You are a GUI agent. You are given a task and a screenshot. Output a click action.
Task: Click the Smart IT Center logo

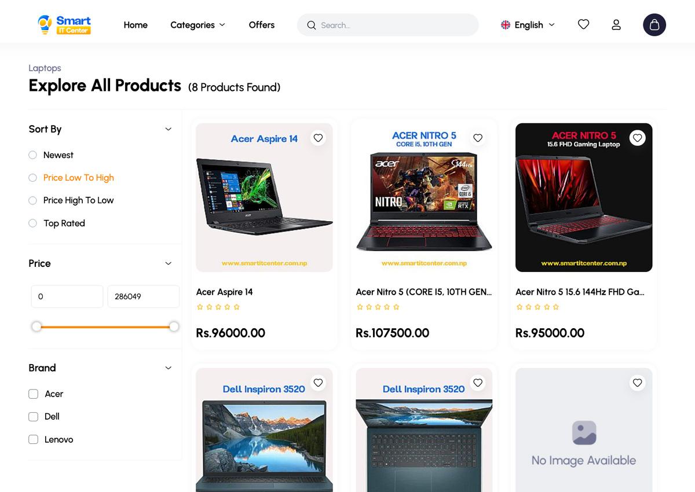point(64,24)
